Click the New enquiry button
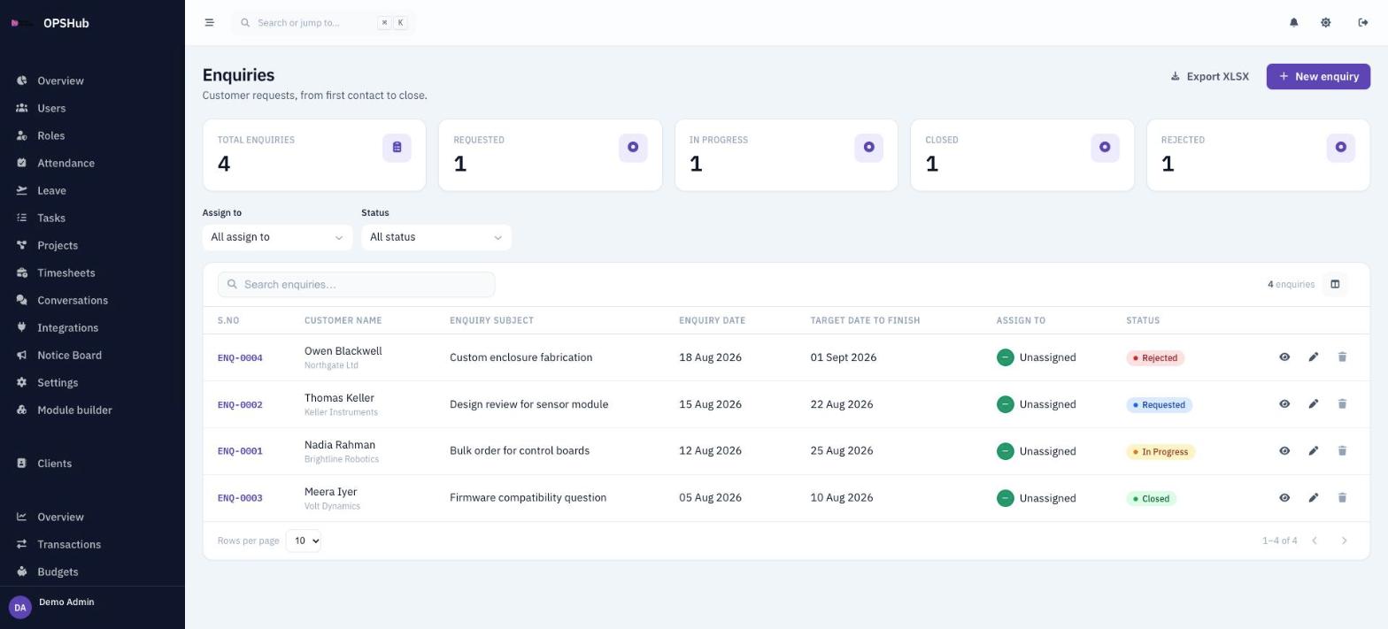 1318,76
